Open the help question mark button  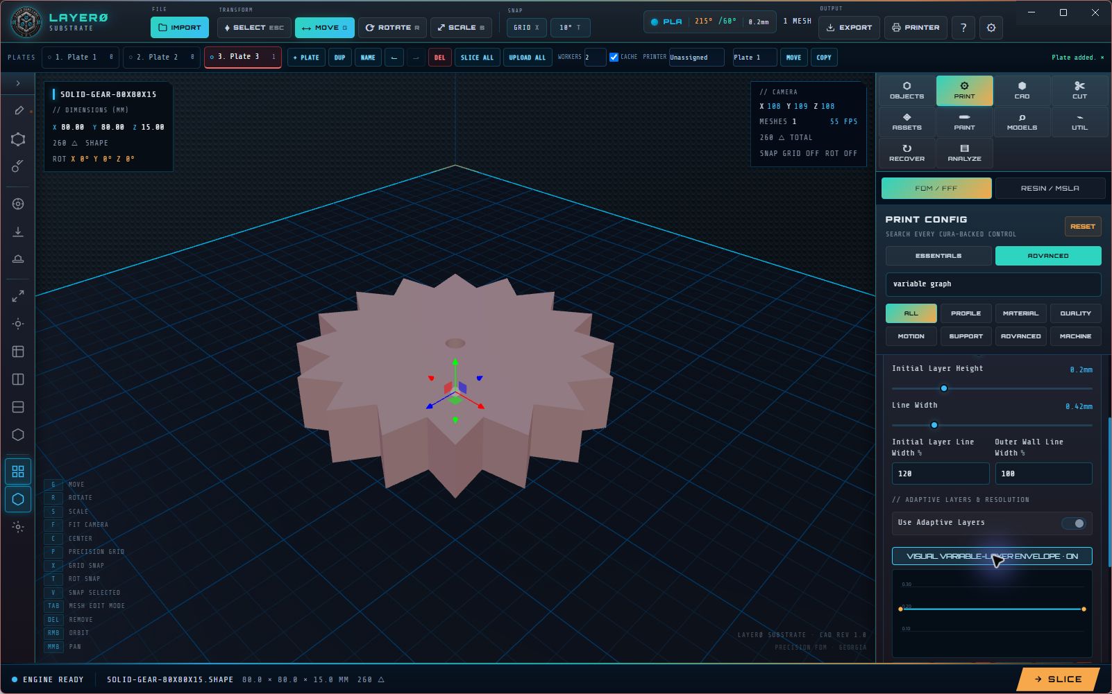963,28
